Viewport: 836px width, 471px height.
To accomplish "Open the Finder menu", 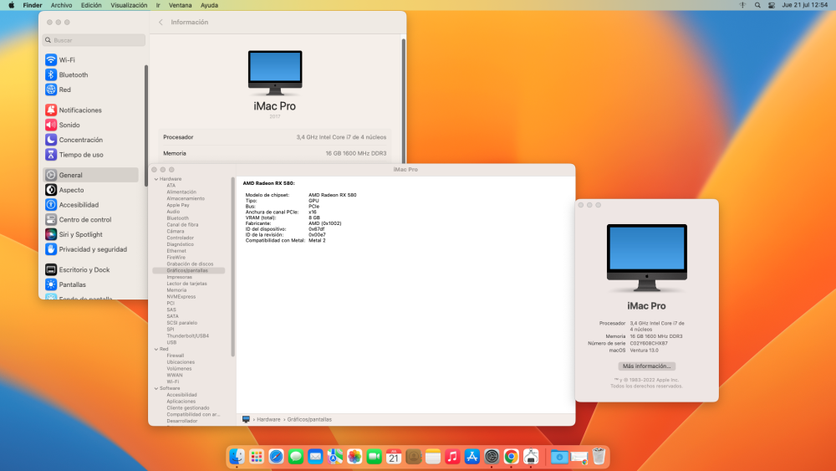I will click(33, 5).
